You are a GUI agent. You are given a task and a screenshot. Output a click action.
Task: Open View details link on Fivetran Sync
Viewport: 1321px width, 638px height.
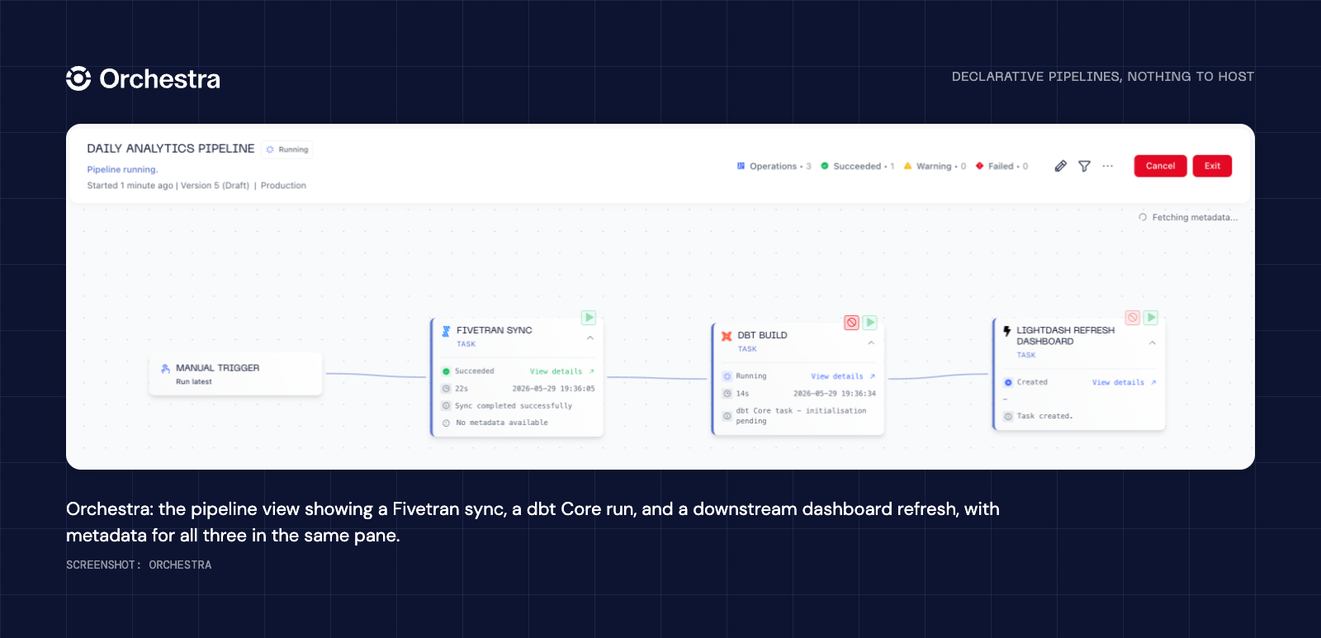click(x=561, y=371)
